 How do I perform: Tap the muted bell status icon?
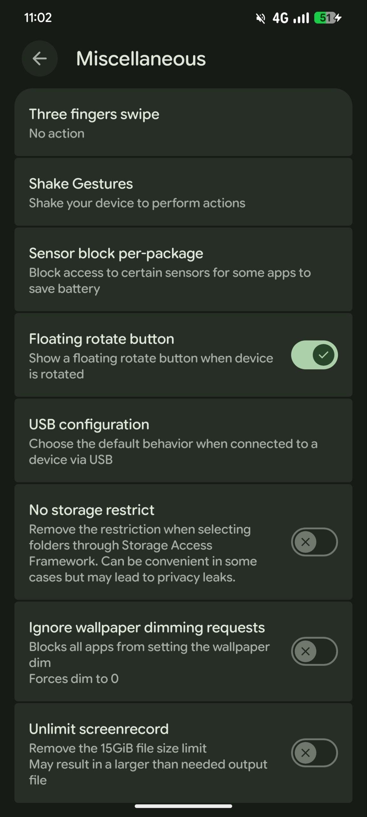[x=261, y=18]
